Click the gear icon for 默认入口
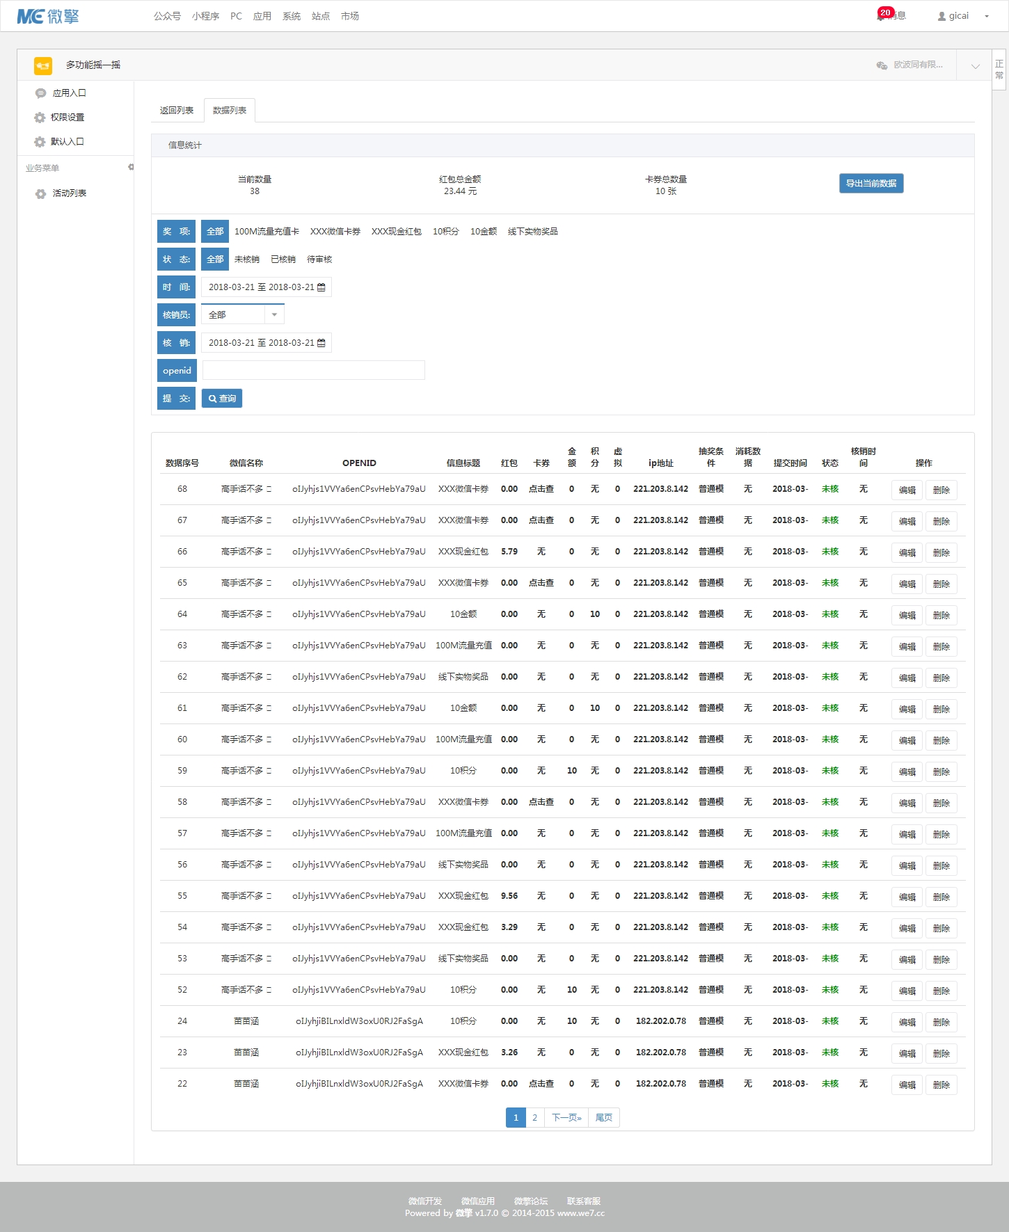This screenshot has width=1009, height=1232. (x=40, y=142)
